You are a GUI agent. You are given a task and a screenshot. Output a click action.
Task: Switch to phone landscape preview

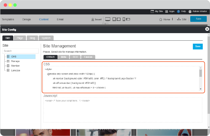tap(128, 19)
